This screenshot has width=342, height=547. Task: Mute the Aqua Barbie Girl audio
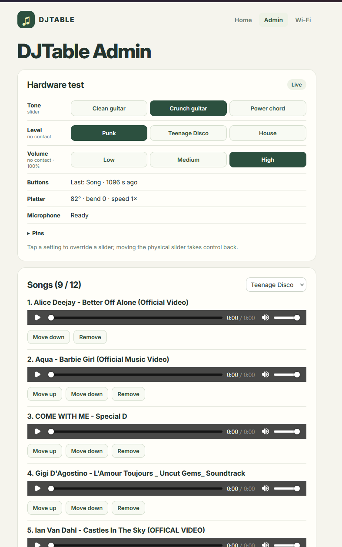[266, 374]
